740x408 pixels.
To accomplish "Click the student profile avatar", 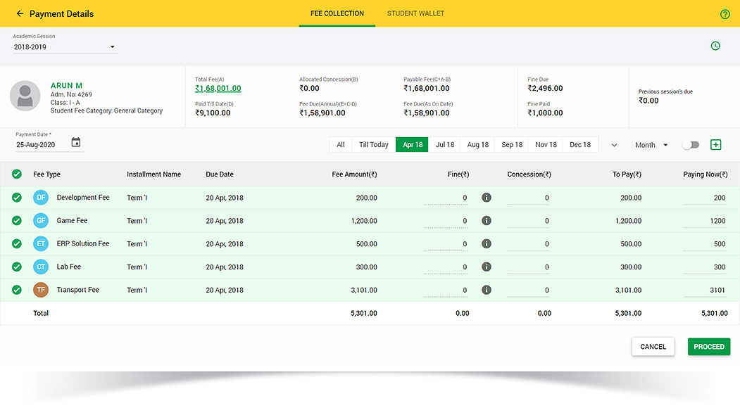I will point(25,96).
